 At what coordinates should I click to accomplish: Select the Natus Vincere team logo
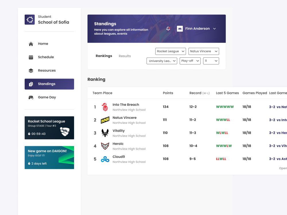(105, 120)
